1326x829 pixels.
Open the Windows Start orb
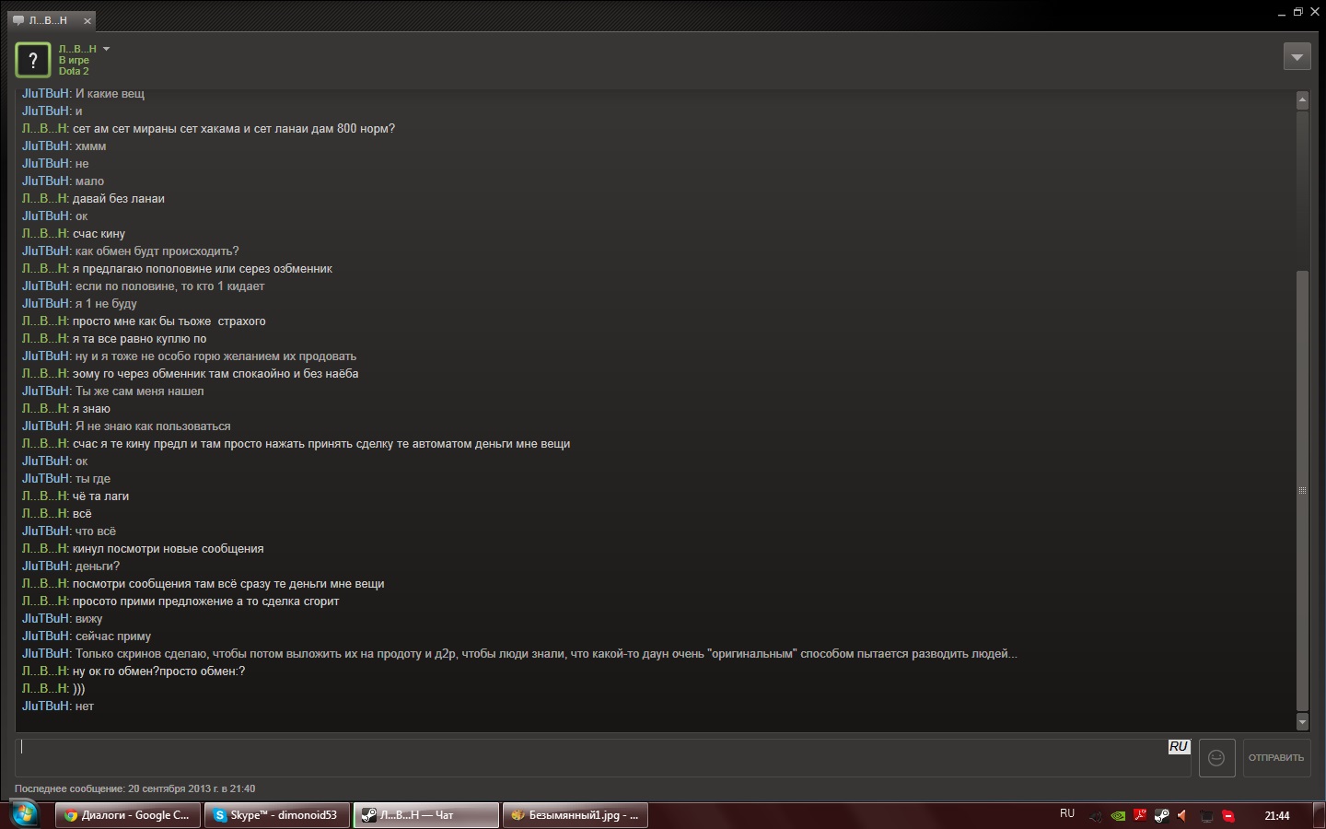(x=25, y=814)
